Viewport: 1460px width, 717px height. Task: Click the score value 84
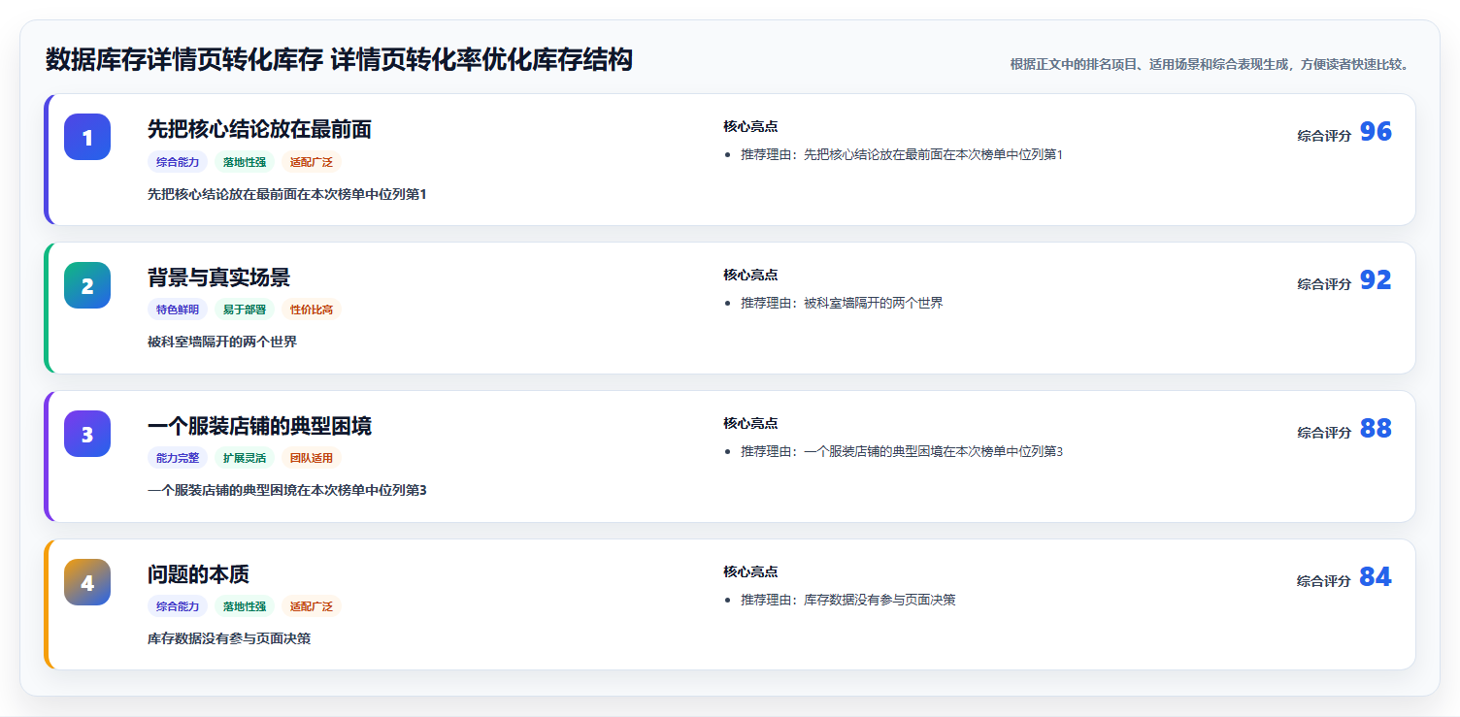1376,577
